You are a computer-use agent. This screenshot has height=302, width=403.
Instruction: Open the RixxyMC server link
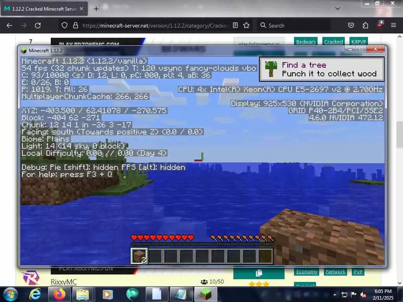click(x=63, y=282)
